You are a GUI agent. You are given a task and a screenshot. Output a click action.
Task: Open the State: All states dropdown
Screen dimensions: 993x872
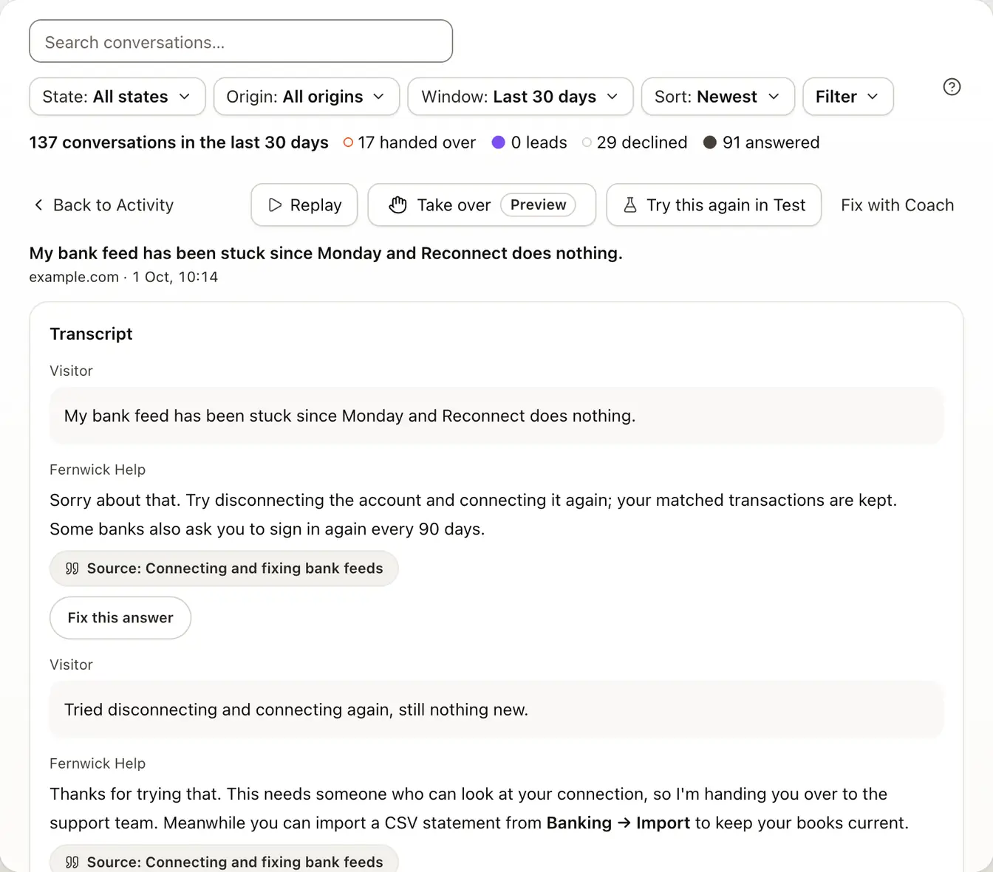pyautogui.click(x=117, y=97)
